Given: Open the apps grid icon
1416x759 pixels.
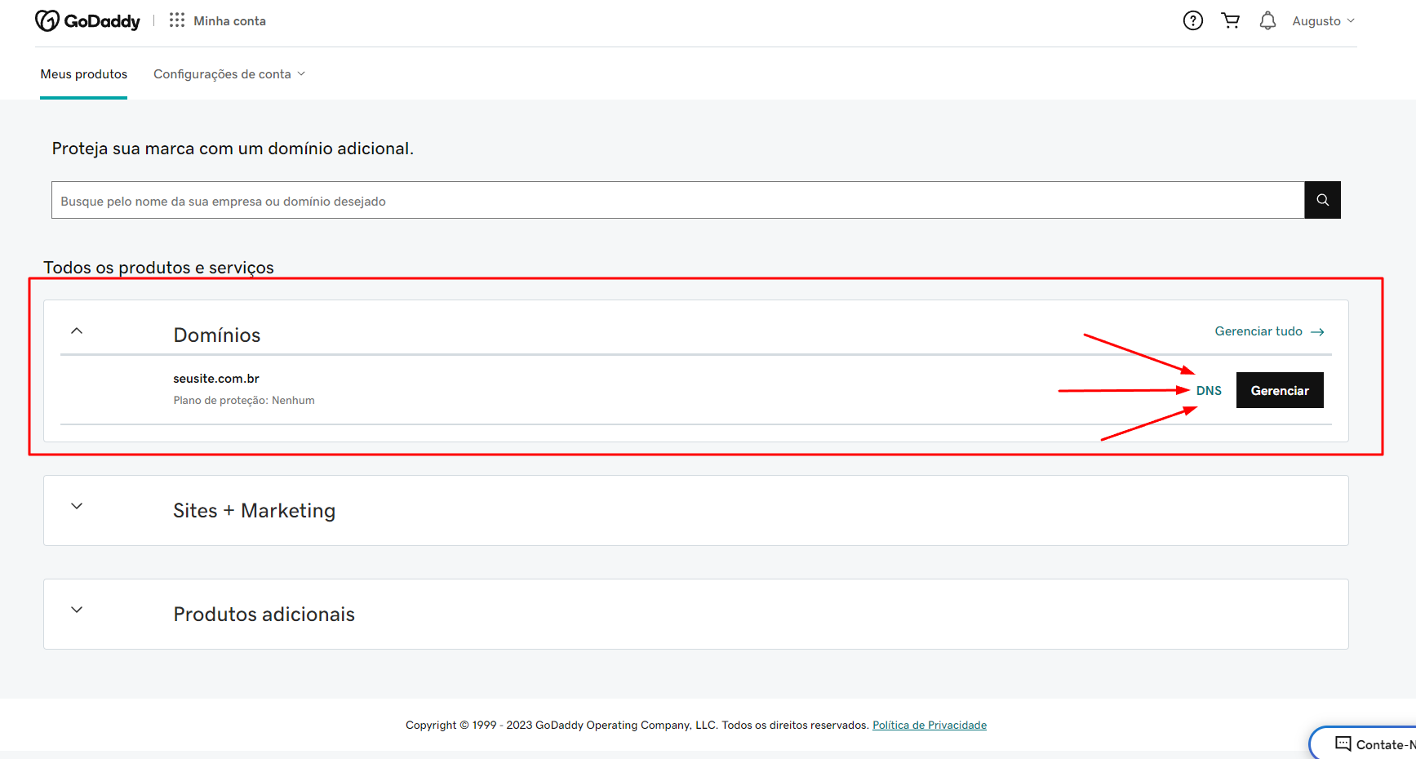Looking at the screenshot, I should coord(176,20).
